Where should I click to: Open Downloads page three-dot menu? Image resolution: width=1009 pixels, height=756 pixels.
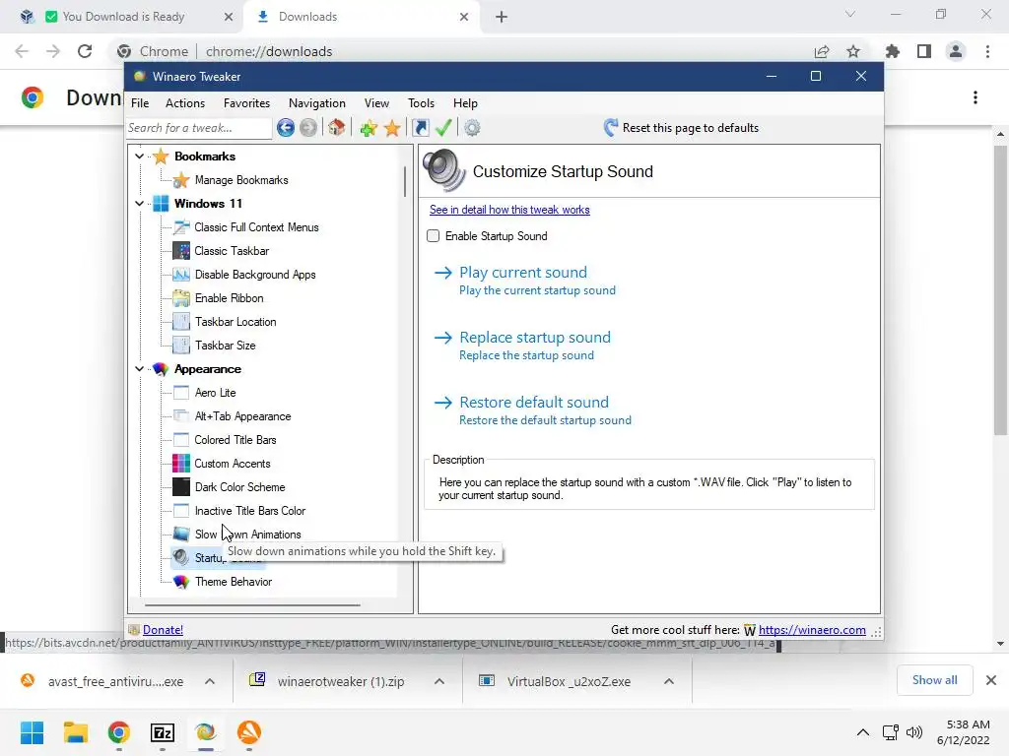tap(975, 97)
